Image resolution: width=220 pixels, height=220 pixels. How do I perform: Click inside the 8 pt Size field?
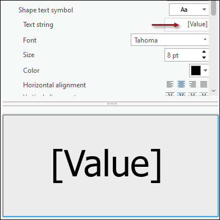point(182,55)
